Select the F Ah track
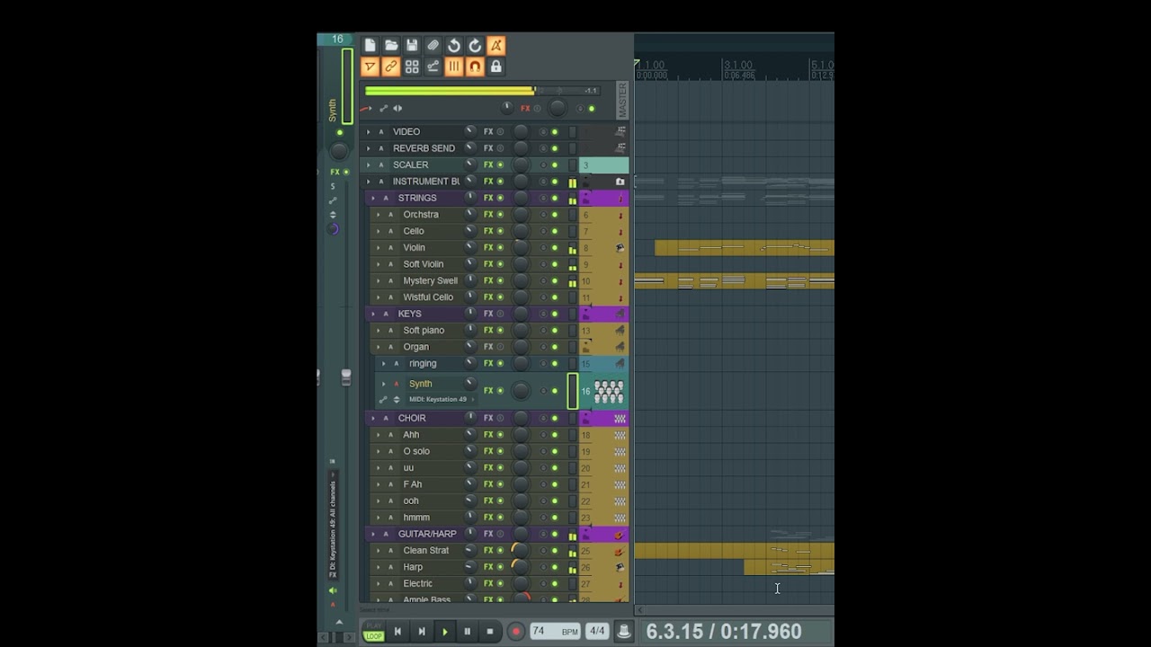 413,484
